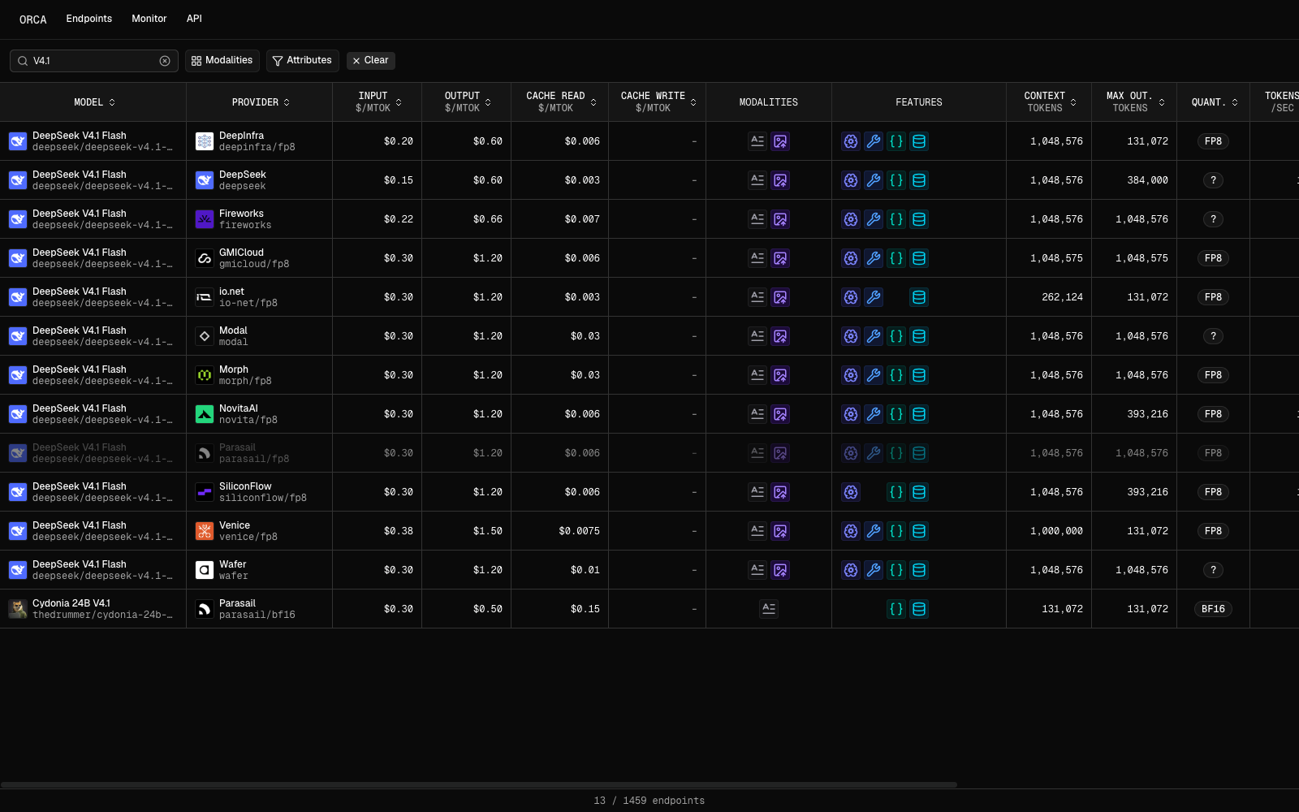The image size is (1299, 812).
Task: Click the Wafer provider logo
Action: pyautogui.click(x=205, y=570)
